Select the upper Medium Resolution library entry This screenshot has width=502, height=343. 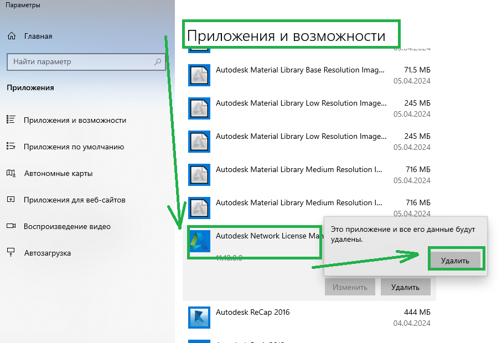(x=299, y=170)
